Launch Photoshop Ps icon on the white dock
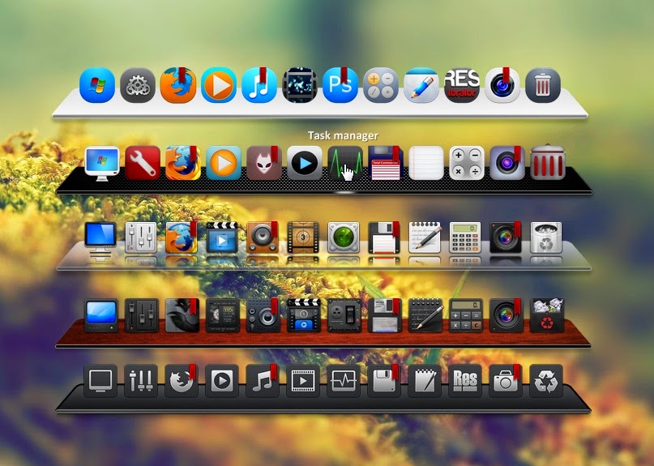The image size is (654, 466). click(340, 85)
